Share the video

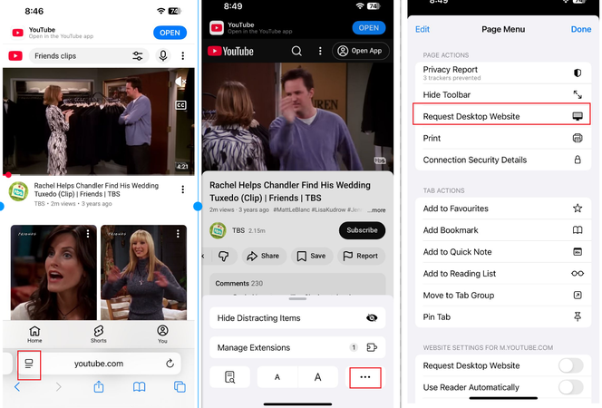pos(264,256)
